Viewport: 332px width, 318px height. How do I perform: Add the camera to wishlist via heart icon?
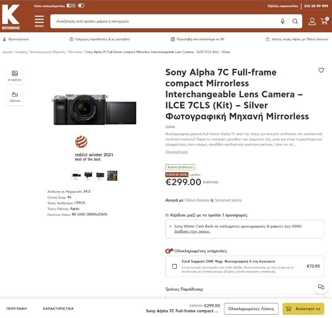tap(321, 70)
